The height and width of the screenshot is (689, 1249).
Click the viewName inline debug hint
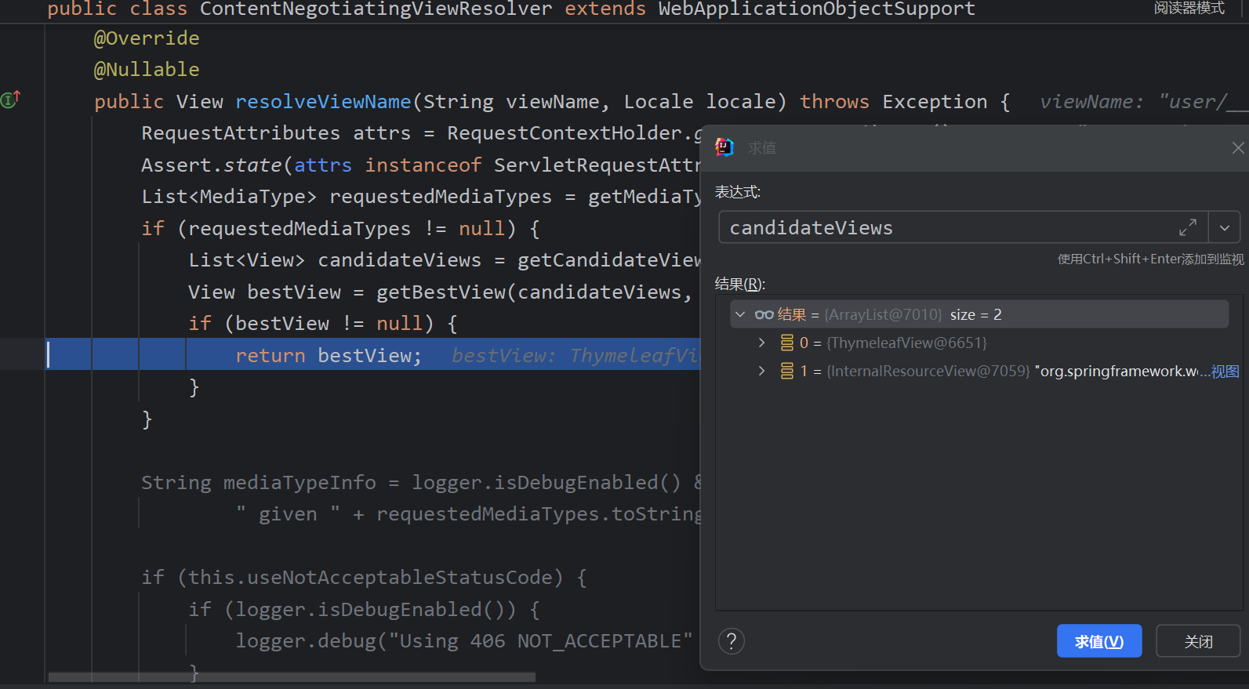(x=1142, y=102)
